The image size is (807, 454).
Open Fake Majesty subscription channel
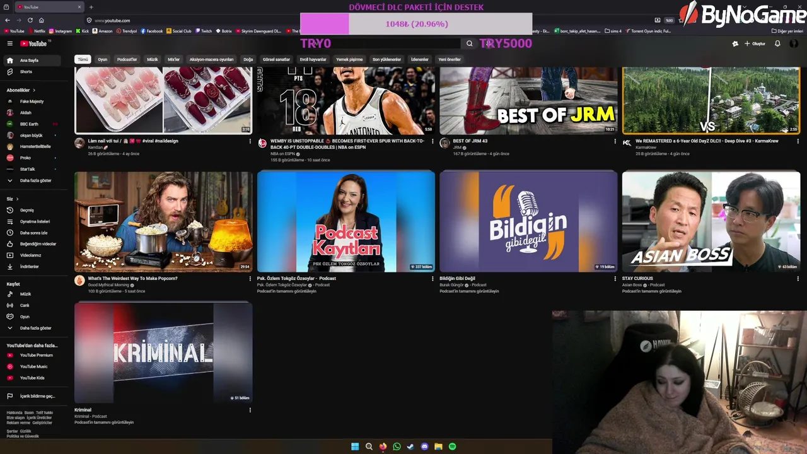coord(32,102)
